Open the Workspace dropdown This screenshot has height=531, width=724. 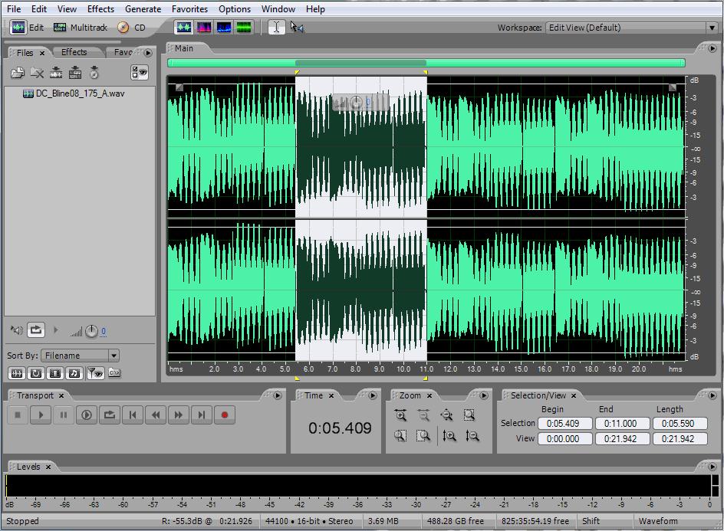[712, 28]
